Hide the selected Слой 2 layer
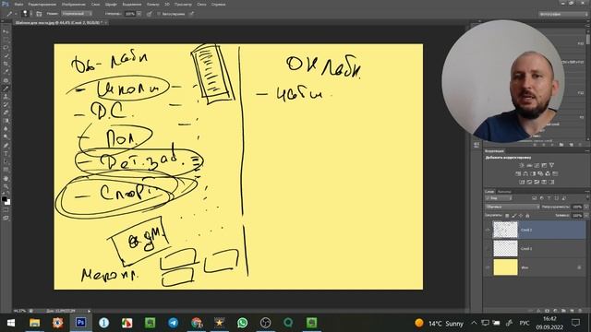Viewport: 591px width, 332px height. pyautogui.click(x=488, y=230)
